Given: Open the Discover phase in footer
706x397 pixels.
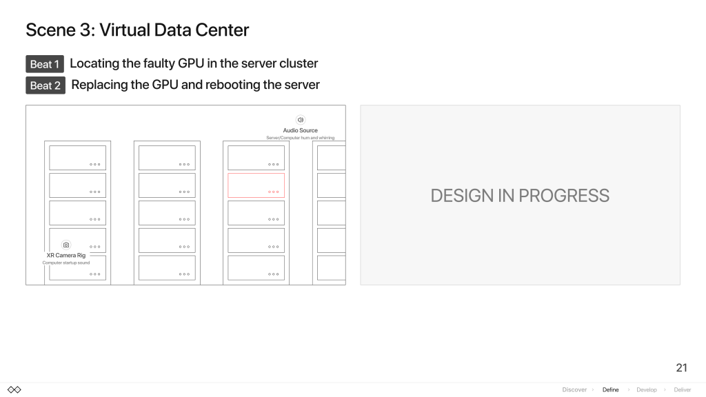Looking at the screenshot, I should point(574,390).
